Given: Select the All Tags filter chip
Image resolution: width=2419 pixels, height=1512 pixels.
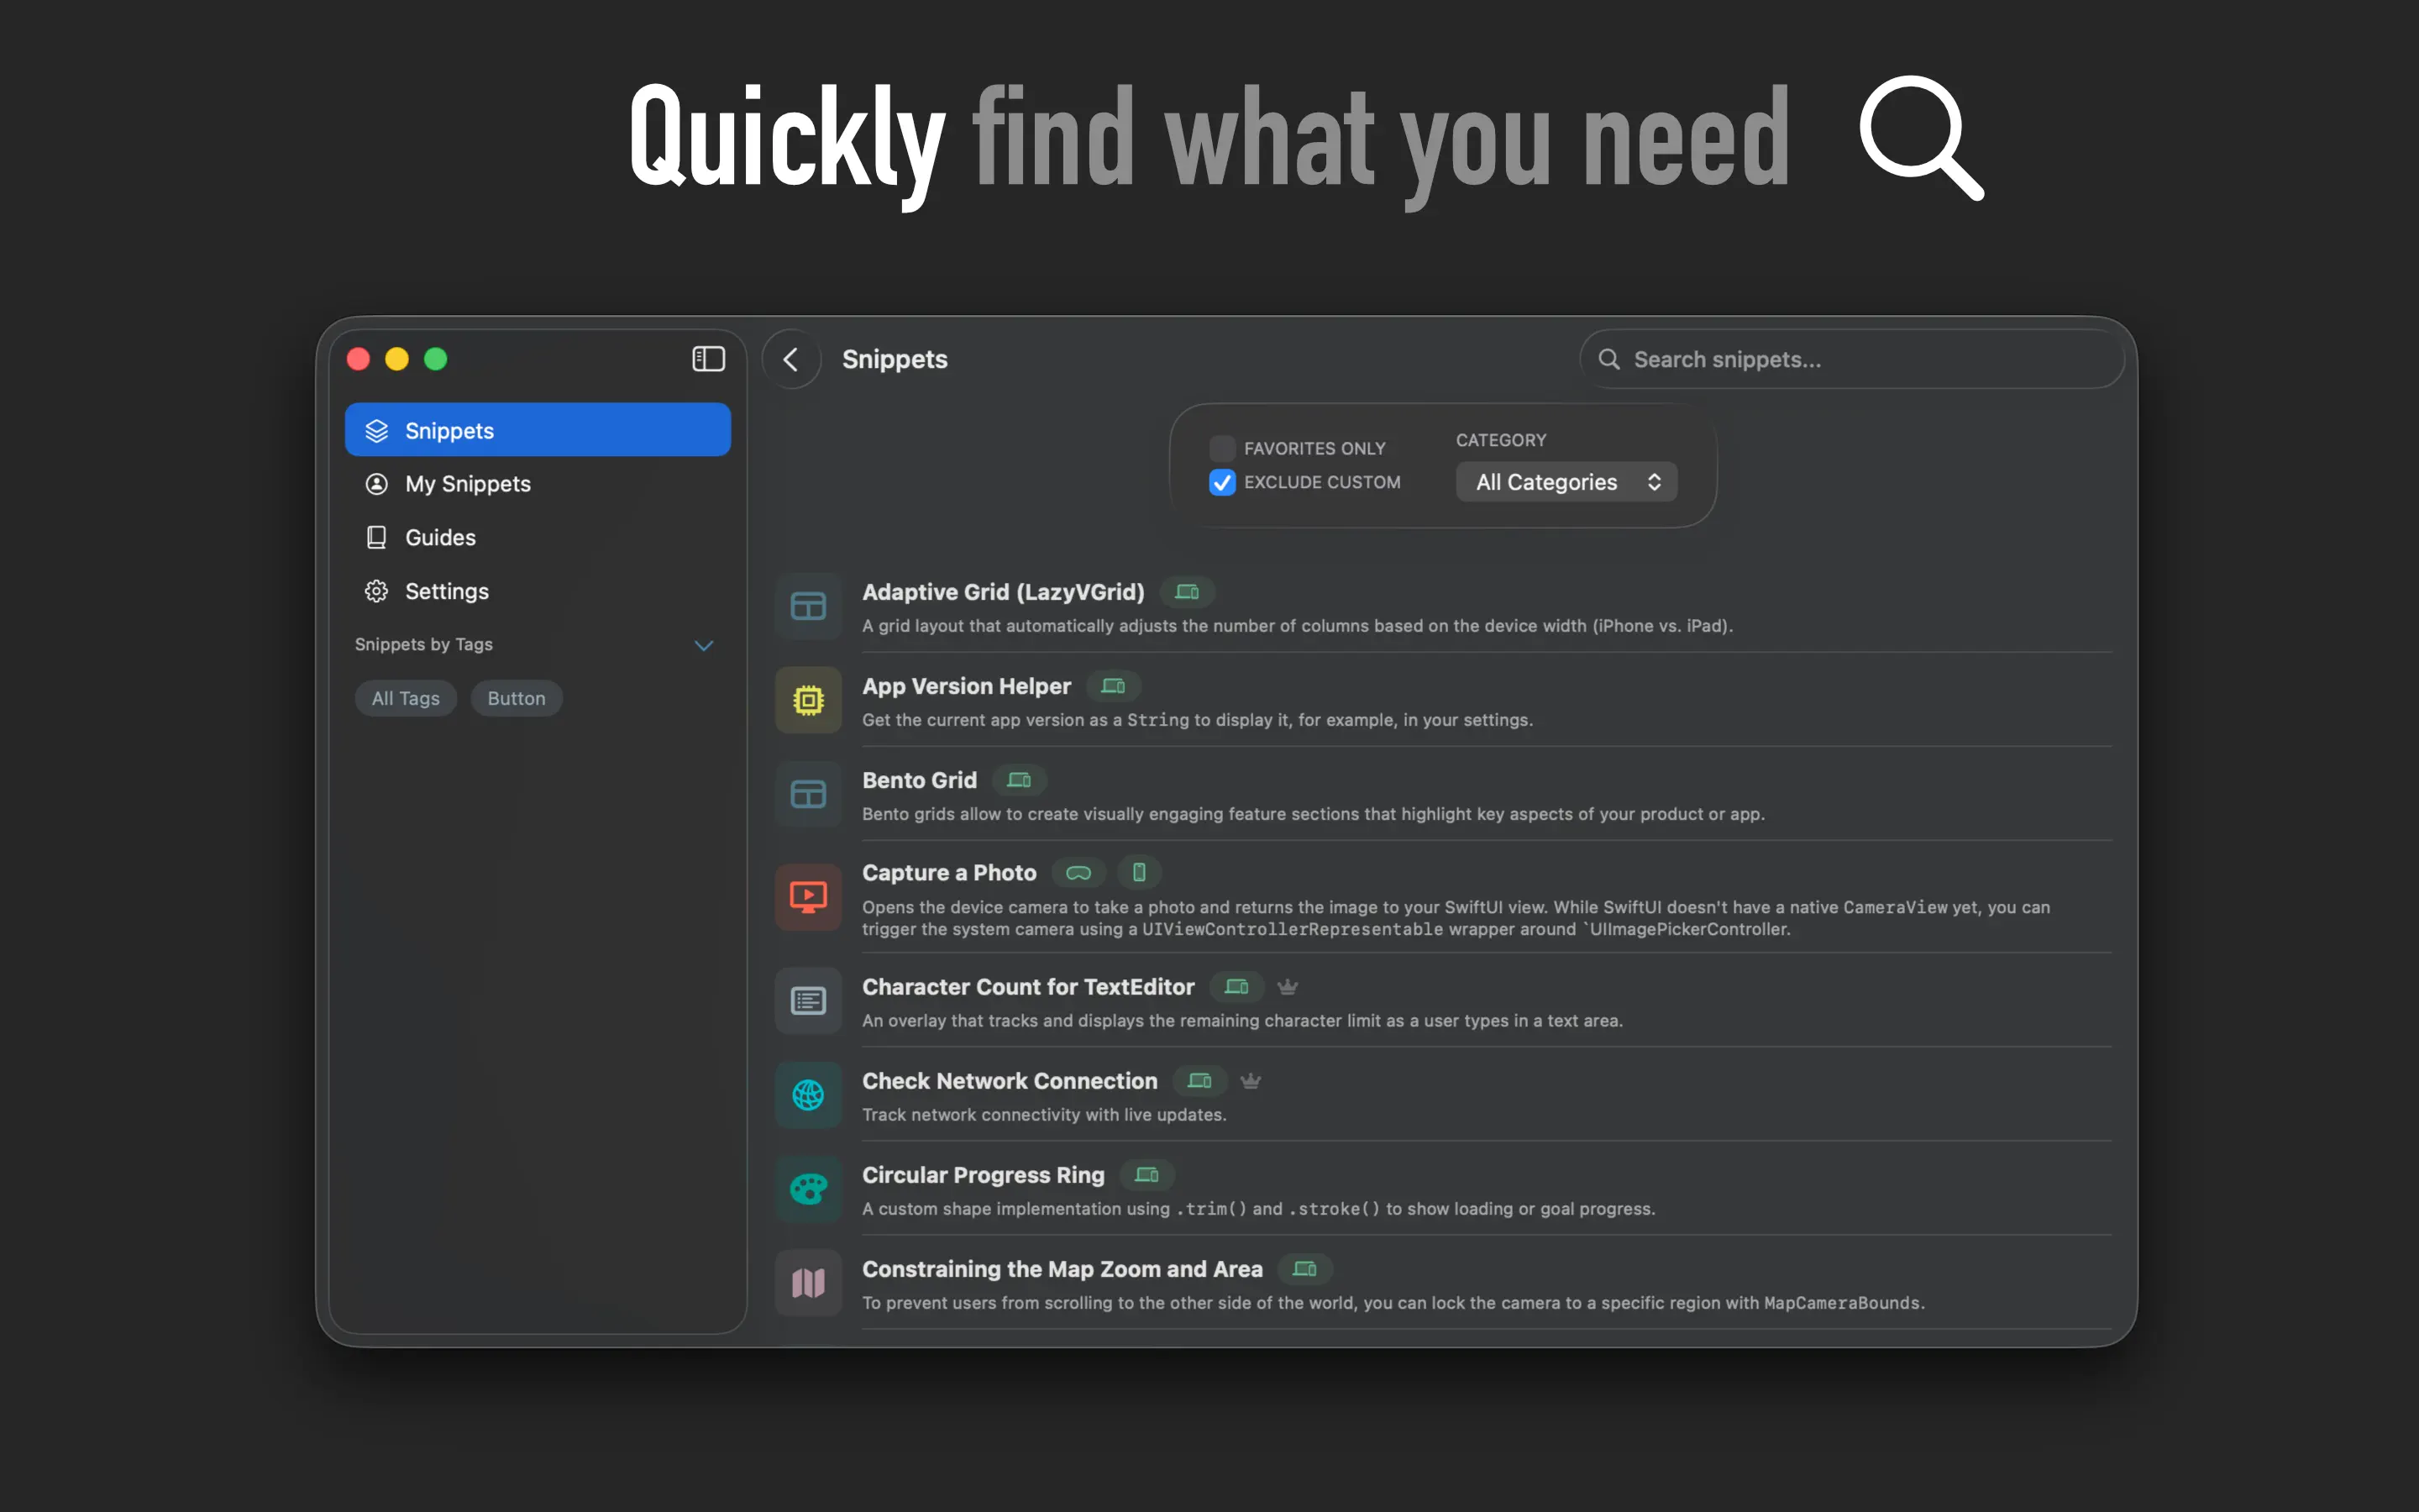Looking at the screenshot, I should [405, 698].
